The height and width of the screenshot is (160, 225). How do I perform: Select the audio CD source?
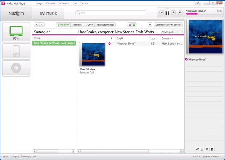(x=16, y=68)
